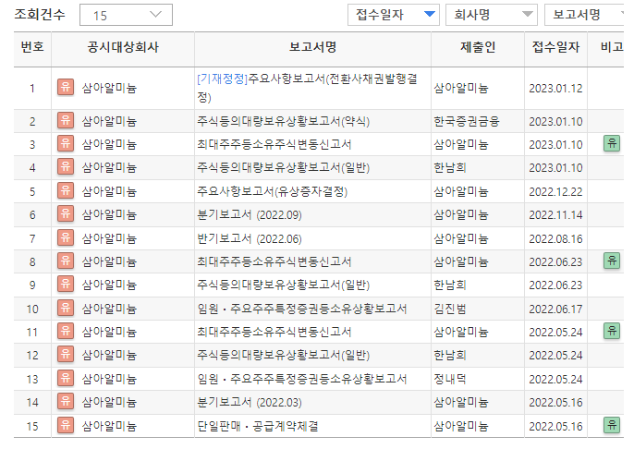The height and width of the screenshot is (449, 634).
Task: Click the 공시대상회사 column header
Action: click(123, 47)
